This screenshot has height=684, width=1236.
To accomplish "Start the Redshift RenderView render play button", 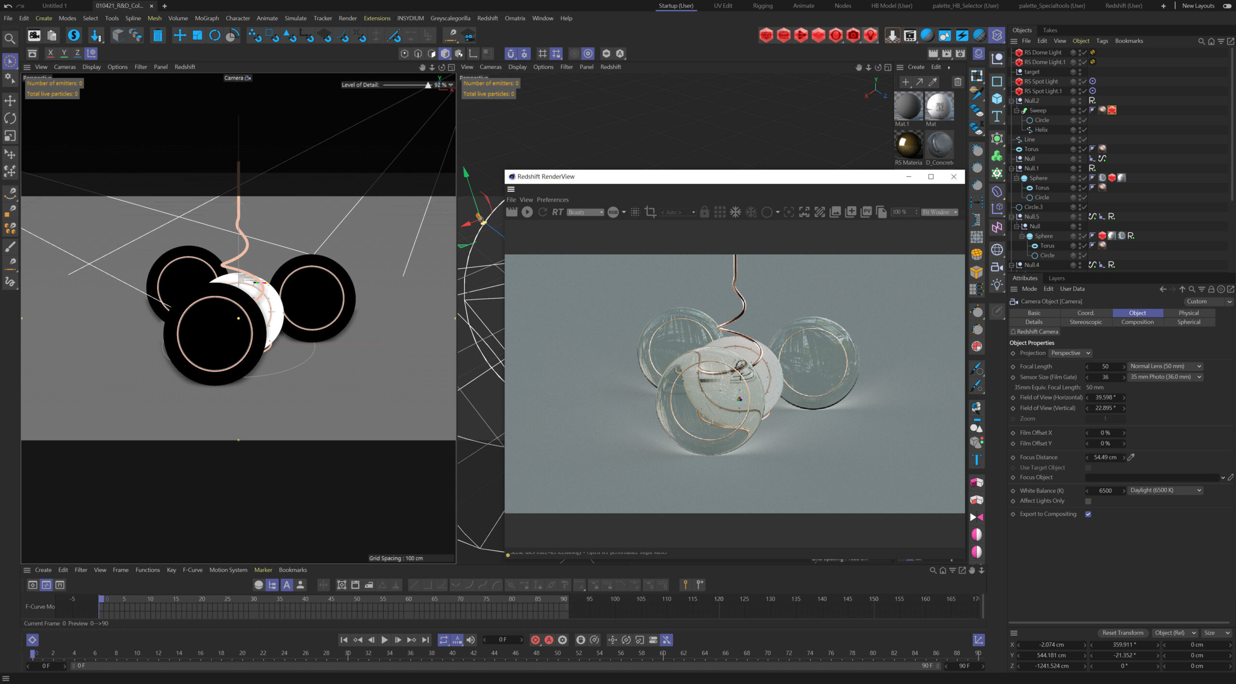I will (527, 212).
